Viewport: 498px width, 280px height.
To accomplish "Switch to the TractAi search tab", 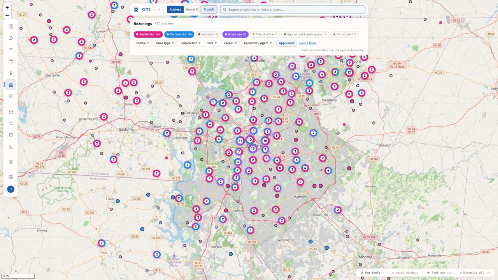I will [209, 9].
